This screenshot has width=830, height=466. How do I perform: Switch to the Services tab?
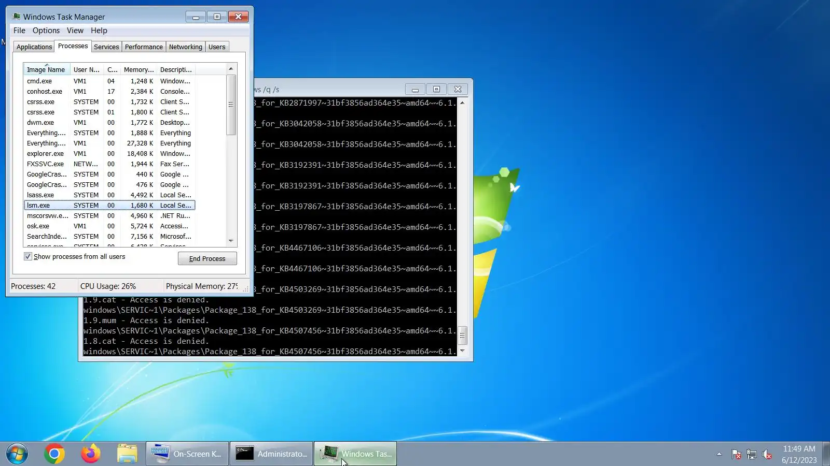pyautogui.click(x=106, y=47)
